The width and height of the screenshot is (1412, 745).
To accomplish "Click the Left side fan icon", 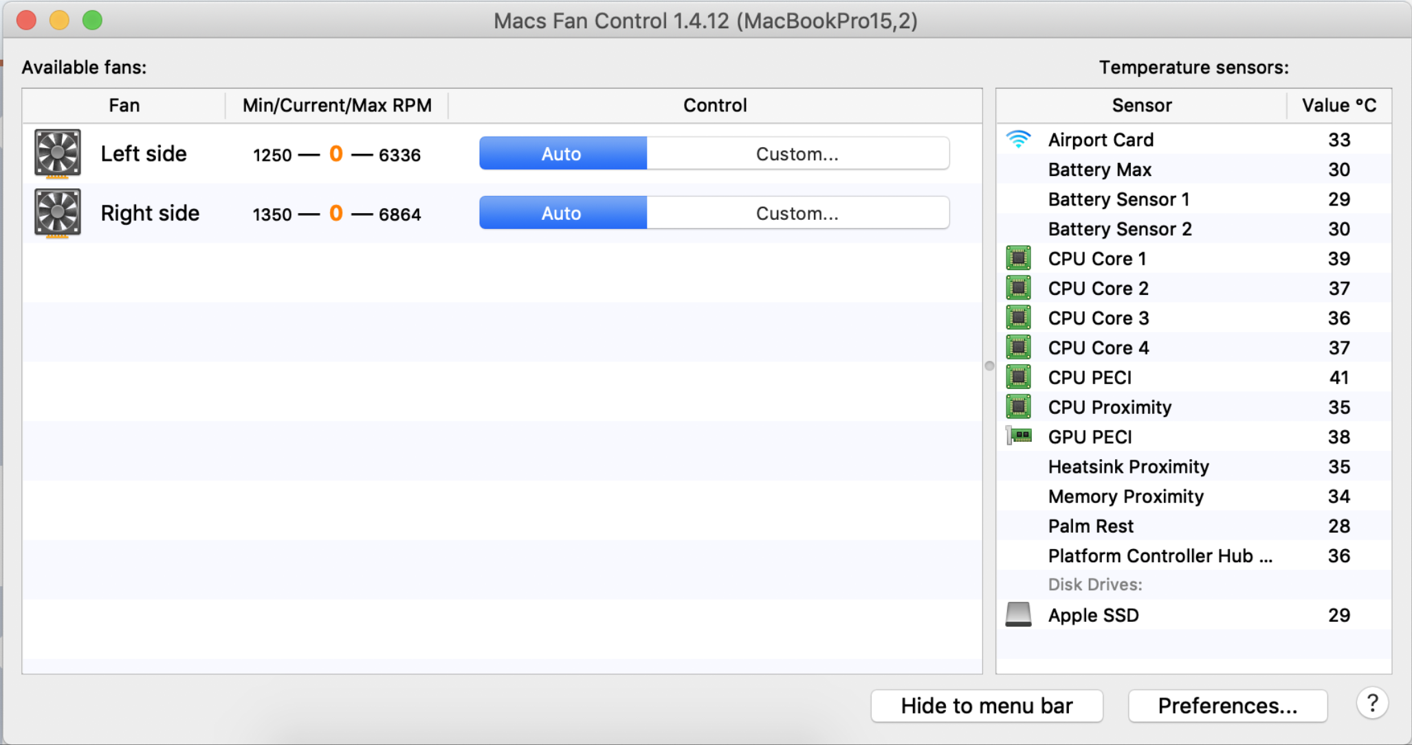I will tap(58, 153).
